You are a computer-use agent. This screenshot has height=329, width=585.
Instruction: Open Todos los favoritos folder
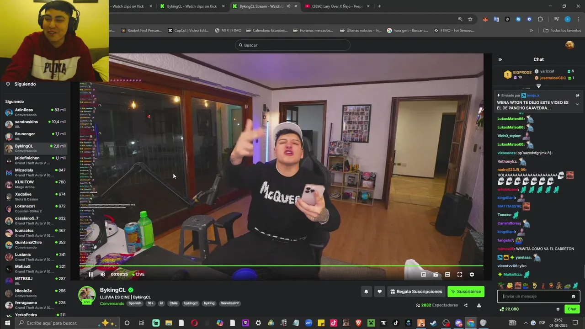tap(562, 31)
